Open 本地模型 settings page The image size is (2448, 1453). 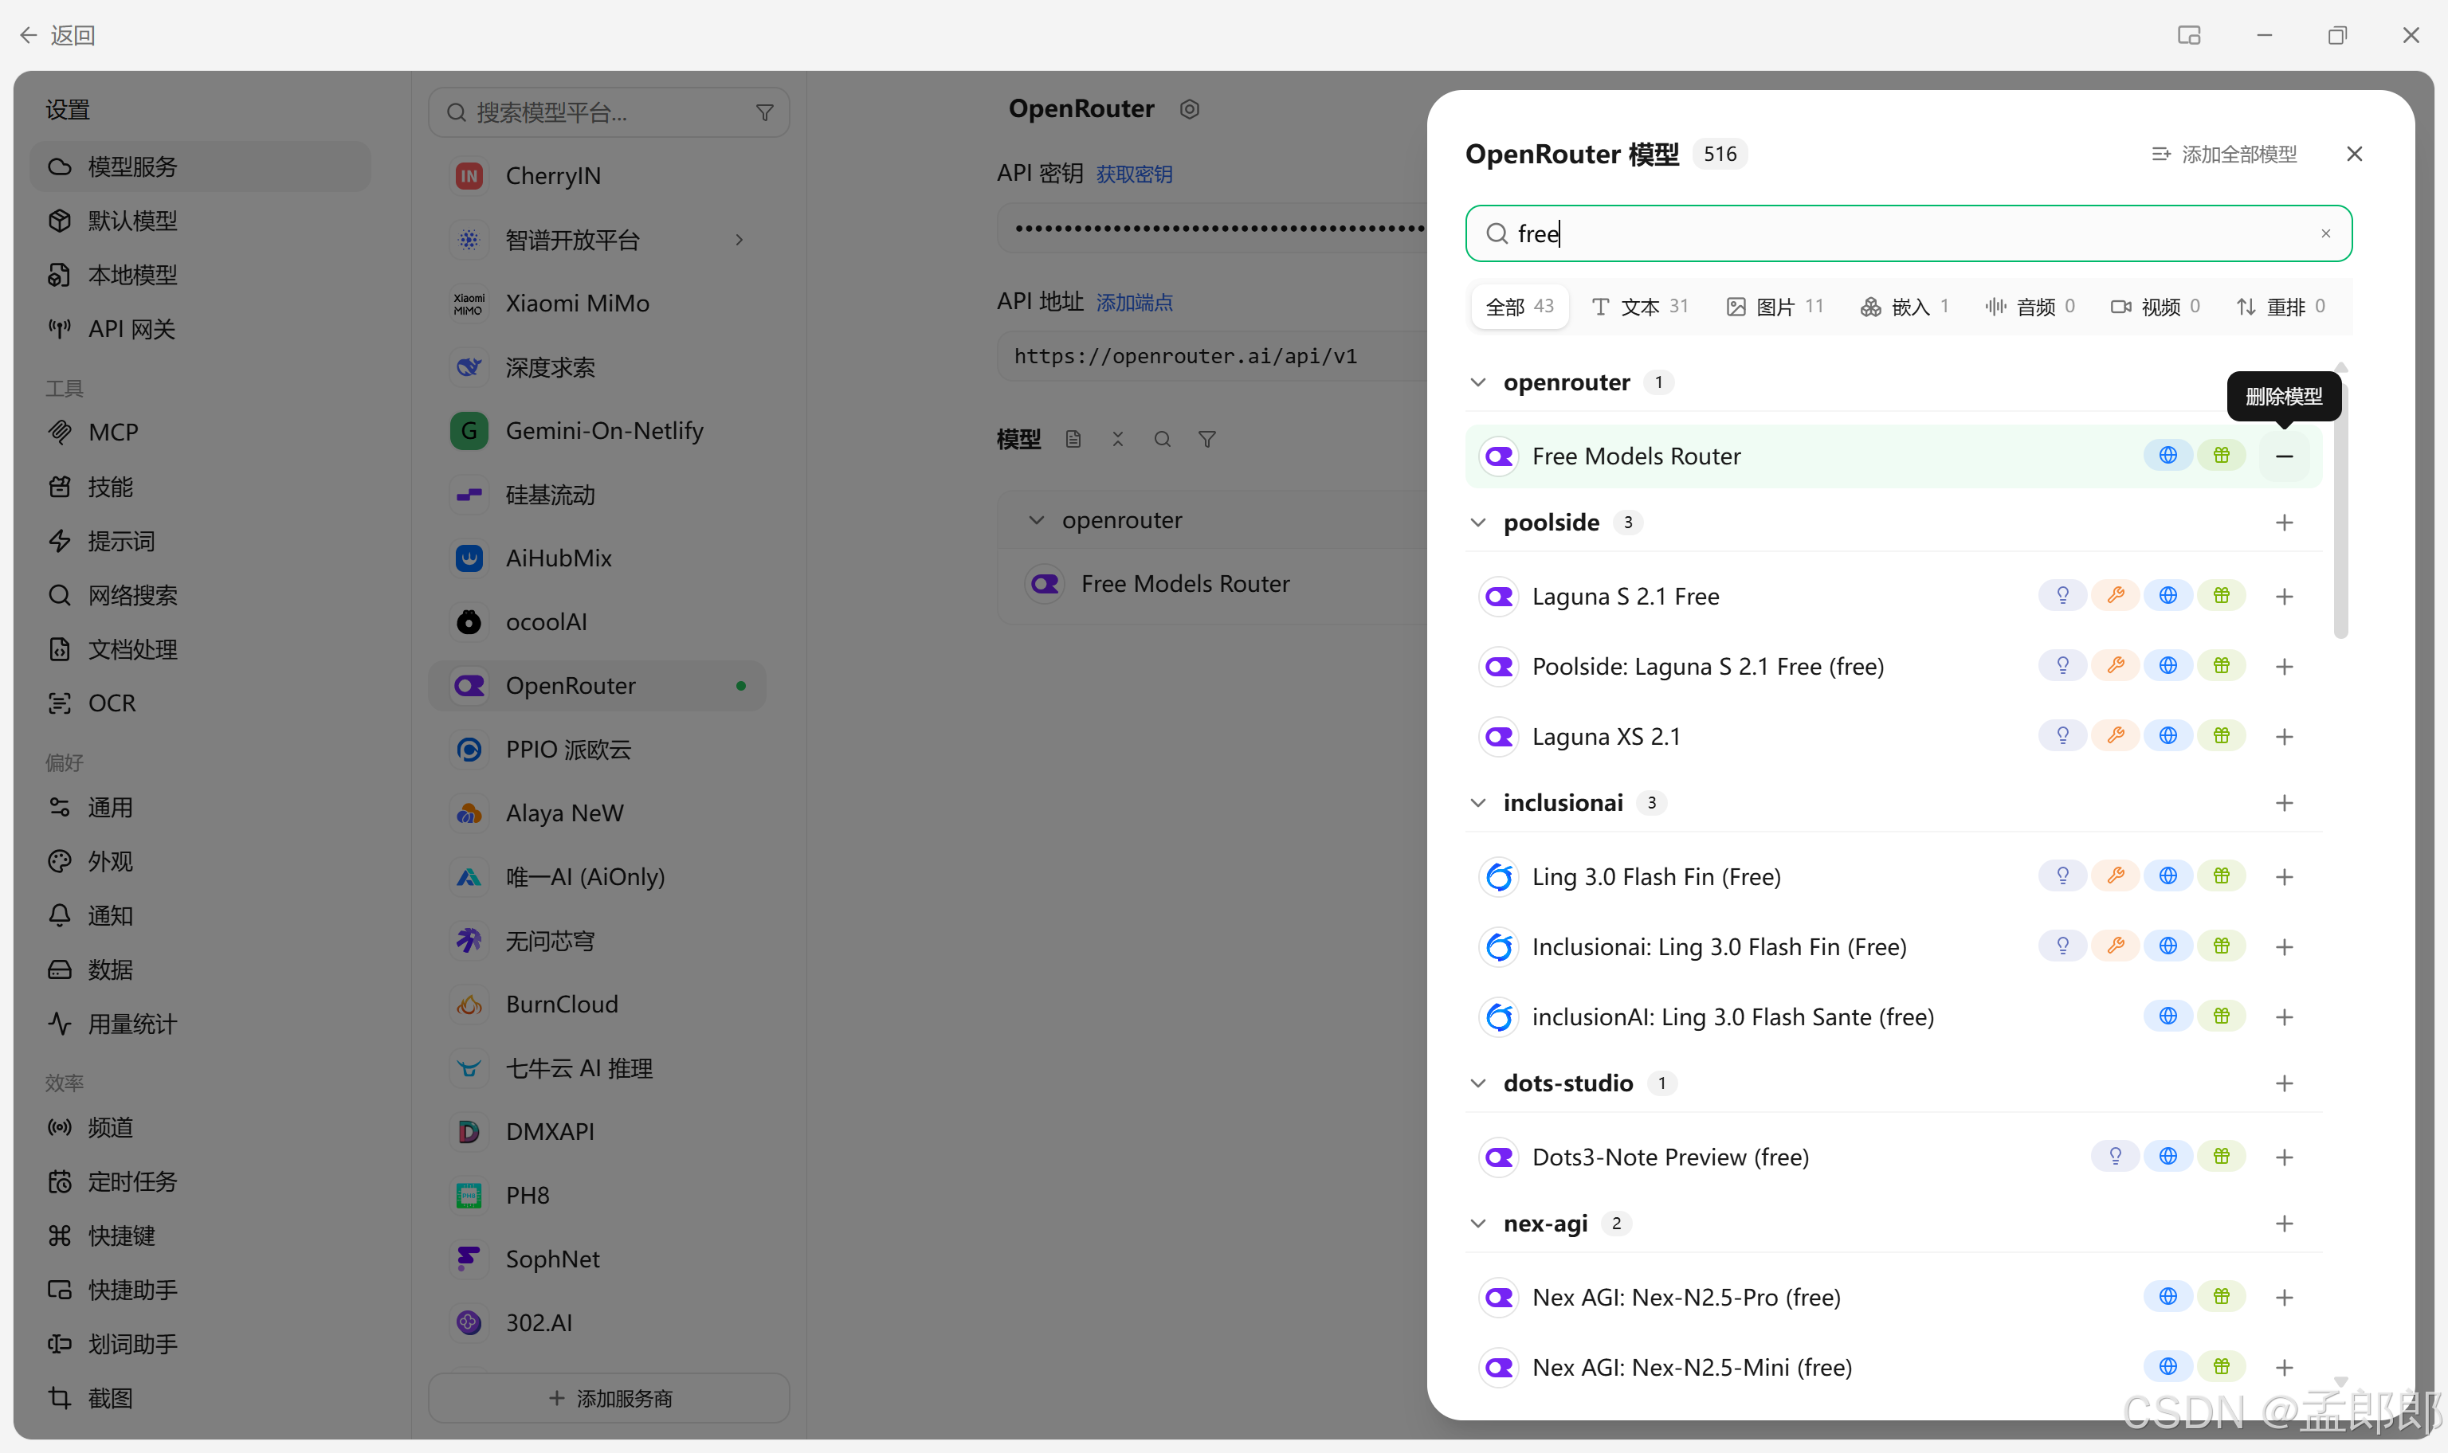pyautogui.click(x=201, y=275)
